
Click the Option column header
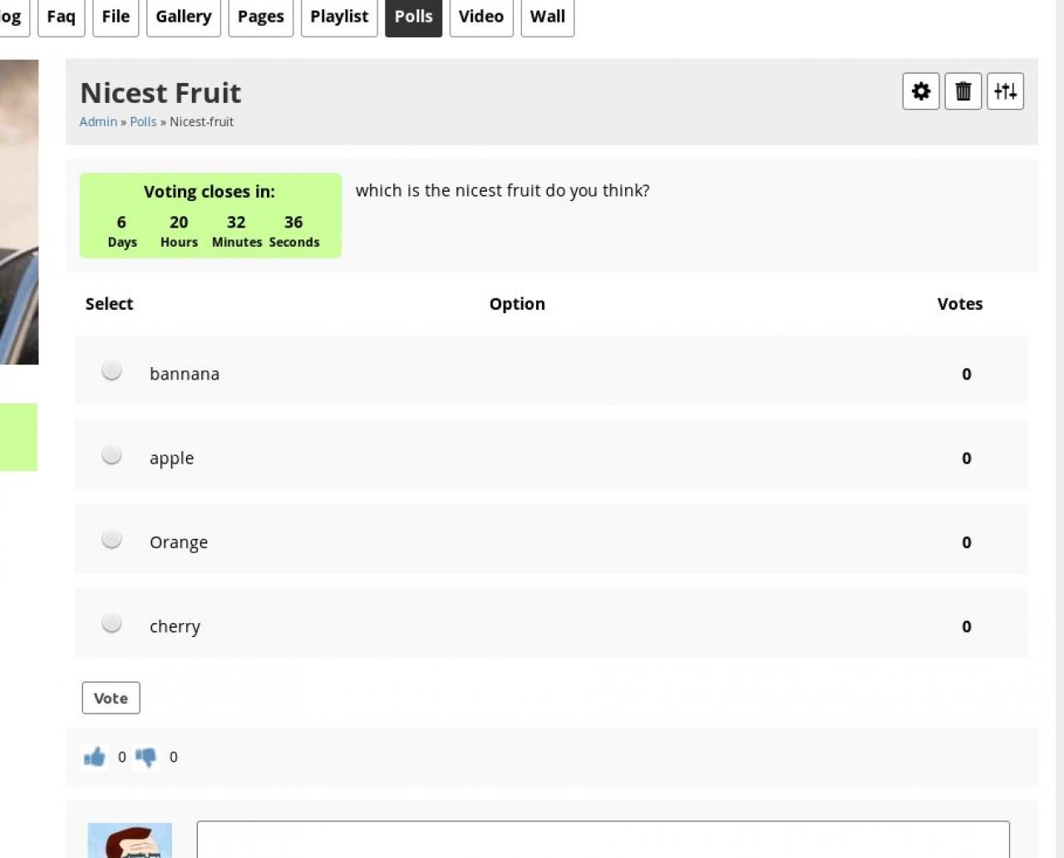coord(517,304)
